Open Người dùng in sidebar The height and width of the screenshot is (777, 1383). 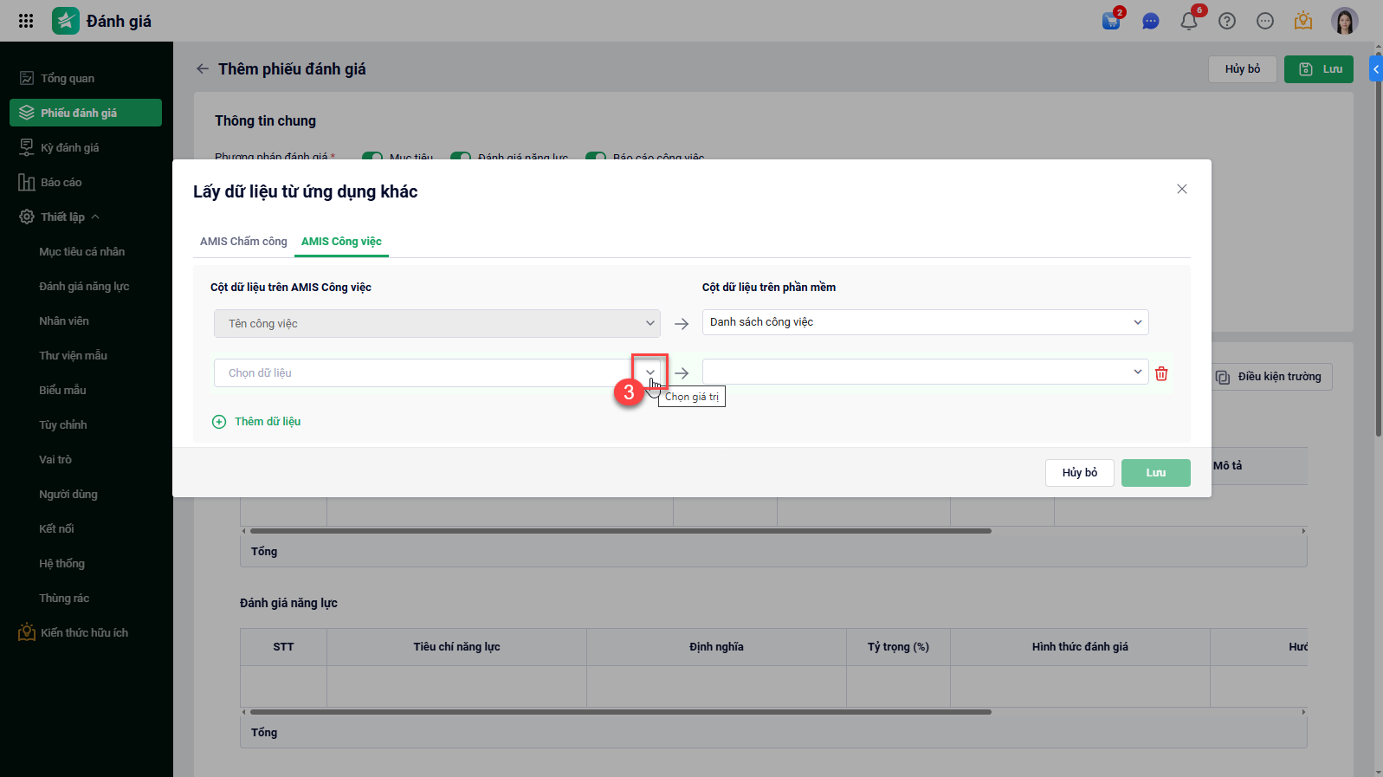point(68,494)
